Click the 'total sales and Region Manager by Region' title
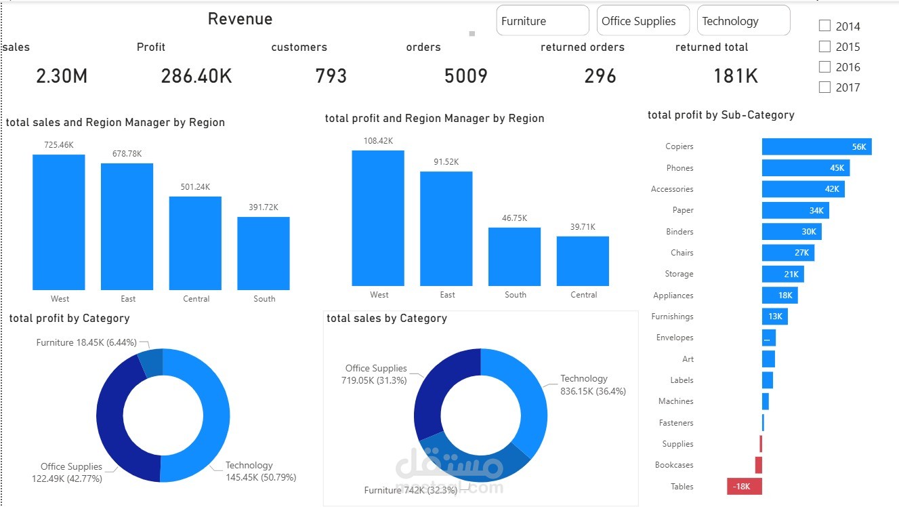Screen dimensions: 899x507 click(x=115, y=123)
